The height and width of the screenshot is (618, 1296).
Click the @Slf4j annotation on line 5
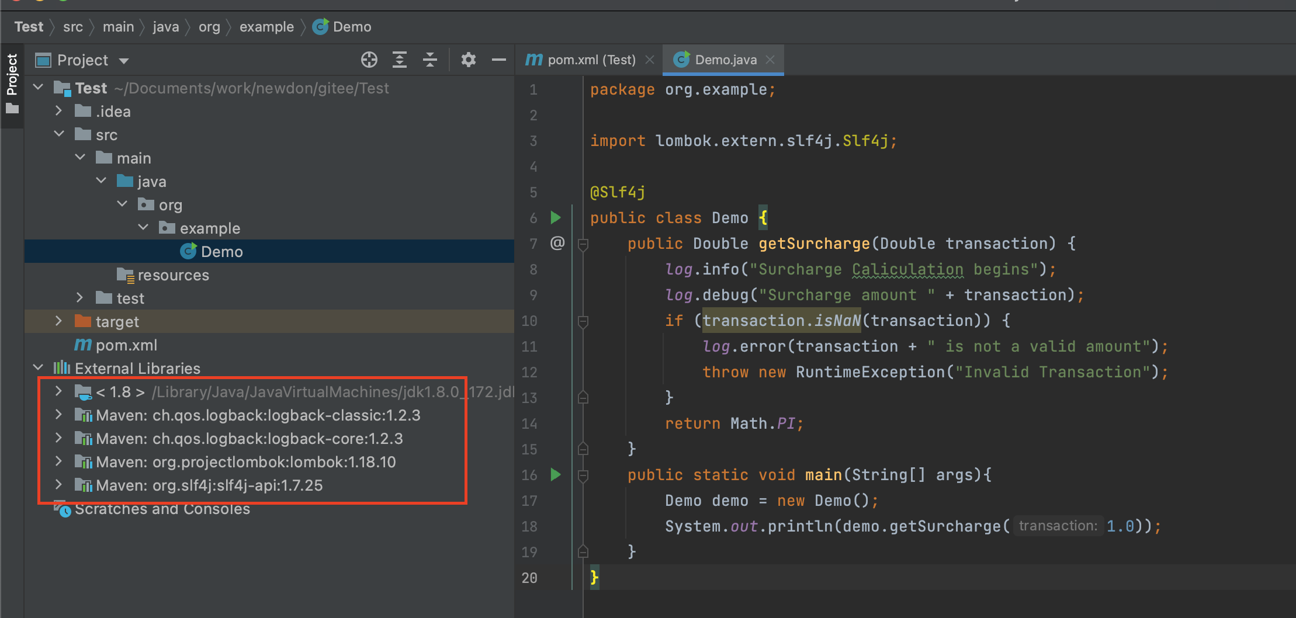(618, 192)
